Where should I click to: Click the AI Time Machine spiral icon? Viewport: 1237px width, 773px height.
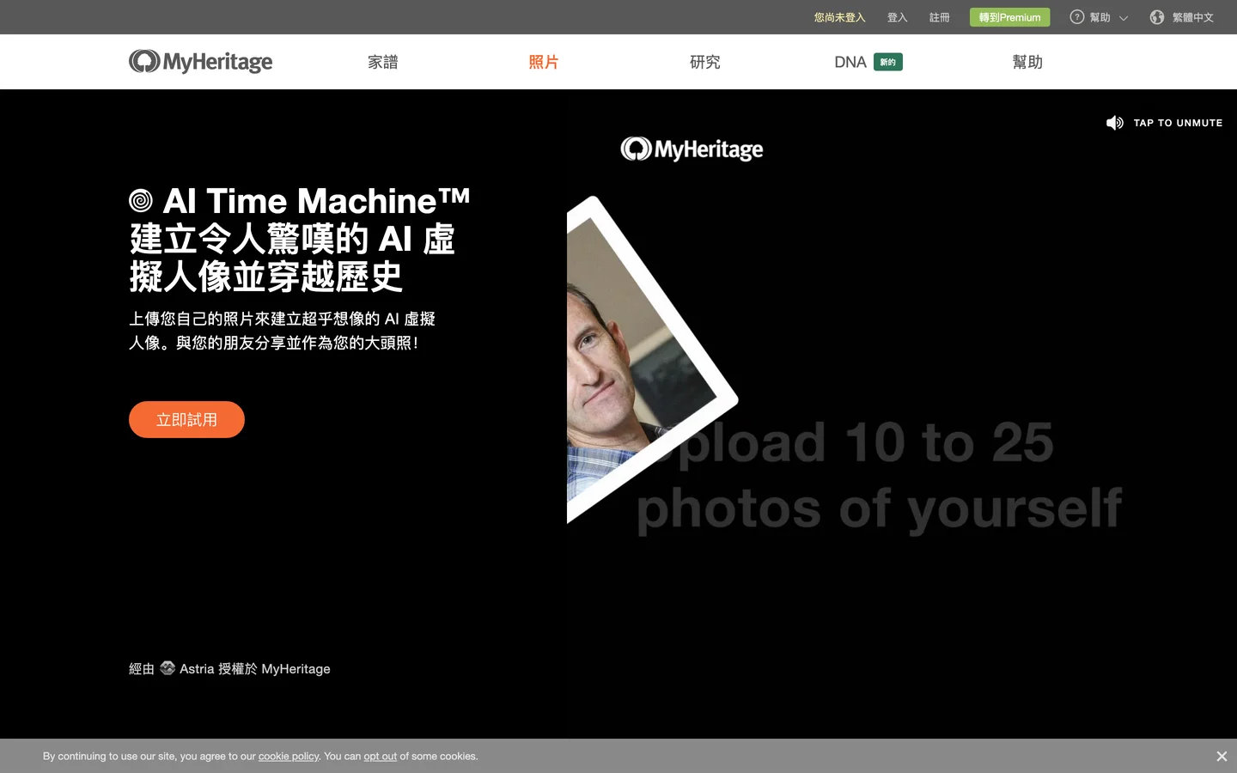tap(141, 201)
